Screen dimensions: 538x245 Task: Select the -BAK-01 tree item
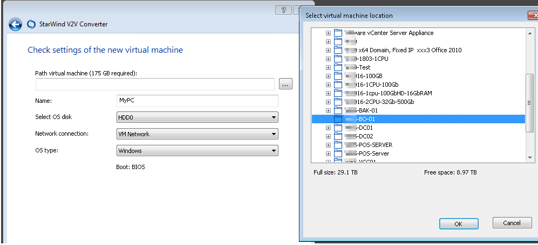click(x=361, y=110)
